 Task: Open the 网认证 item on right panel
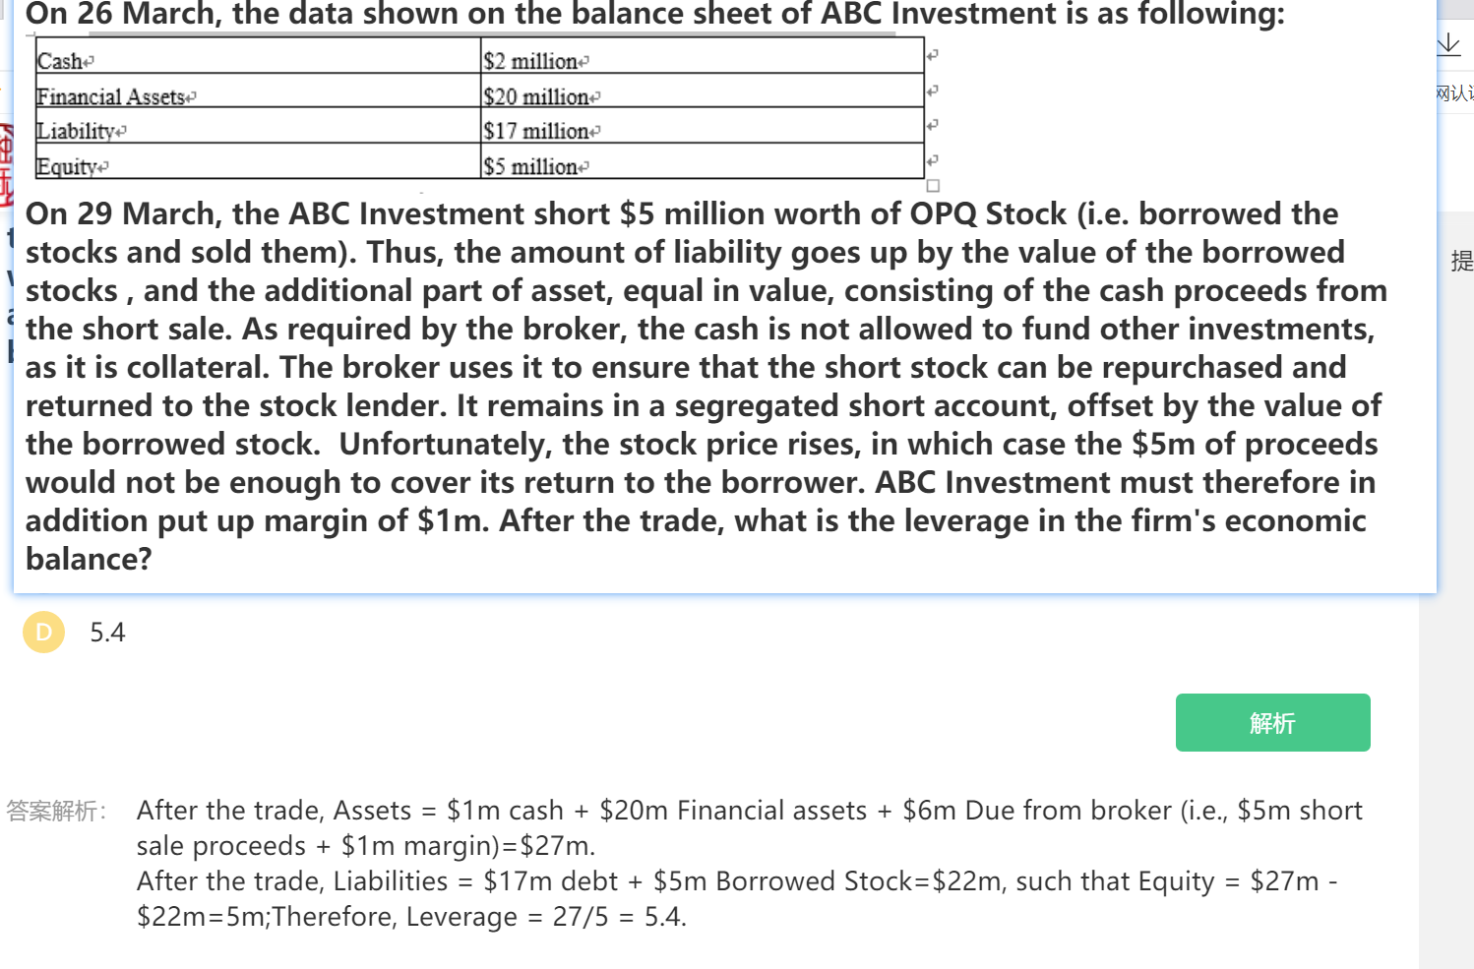coord(1454,93)
